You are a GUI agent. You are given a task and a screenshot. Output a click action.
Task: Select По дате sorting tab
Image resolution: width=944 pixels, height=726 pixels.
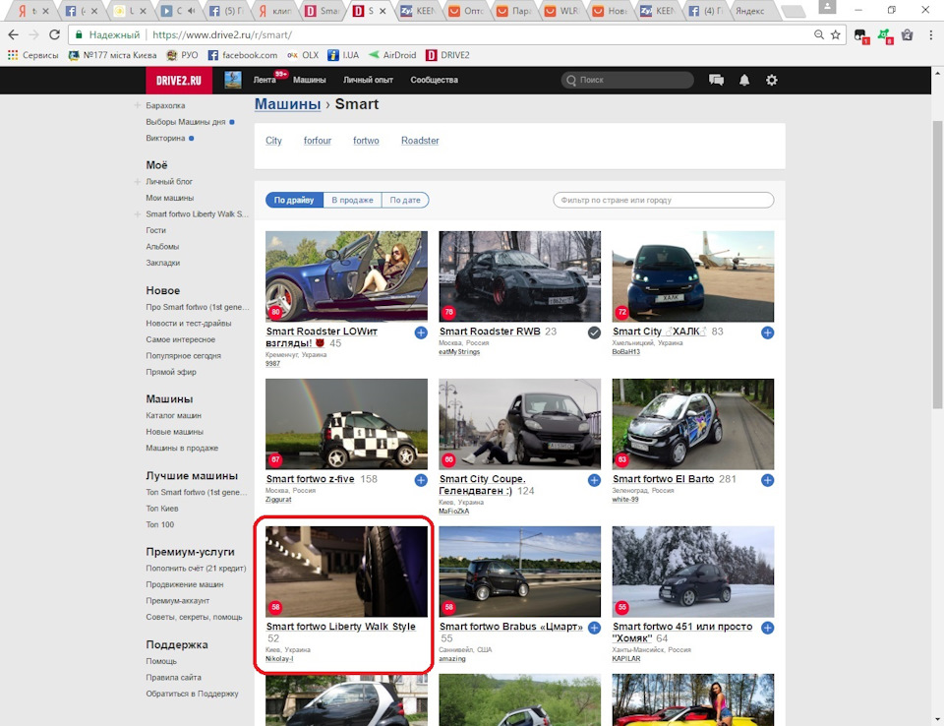click(x=405, y=200)
